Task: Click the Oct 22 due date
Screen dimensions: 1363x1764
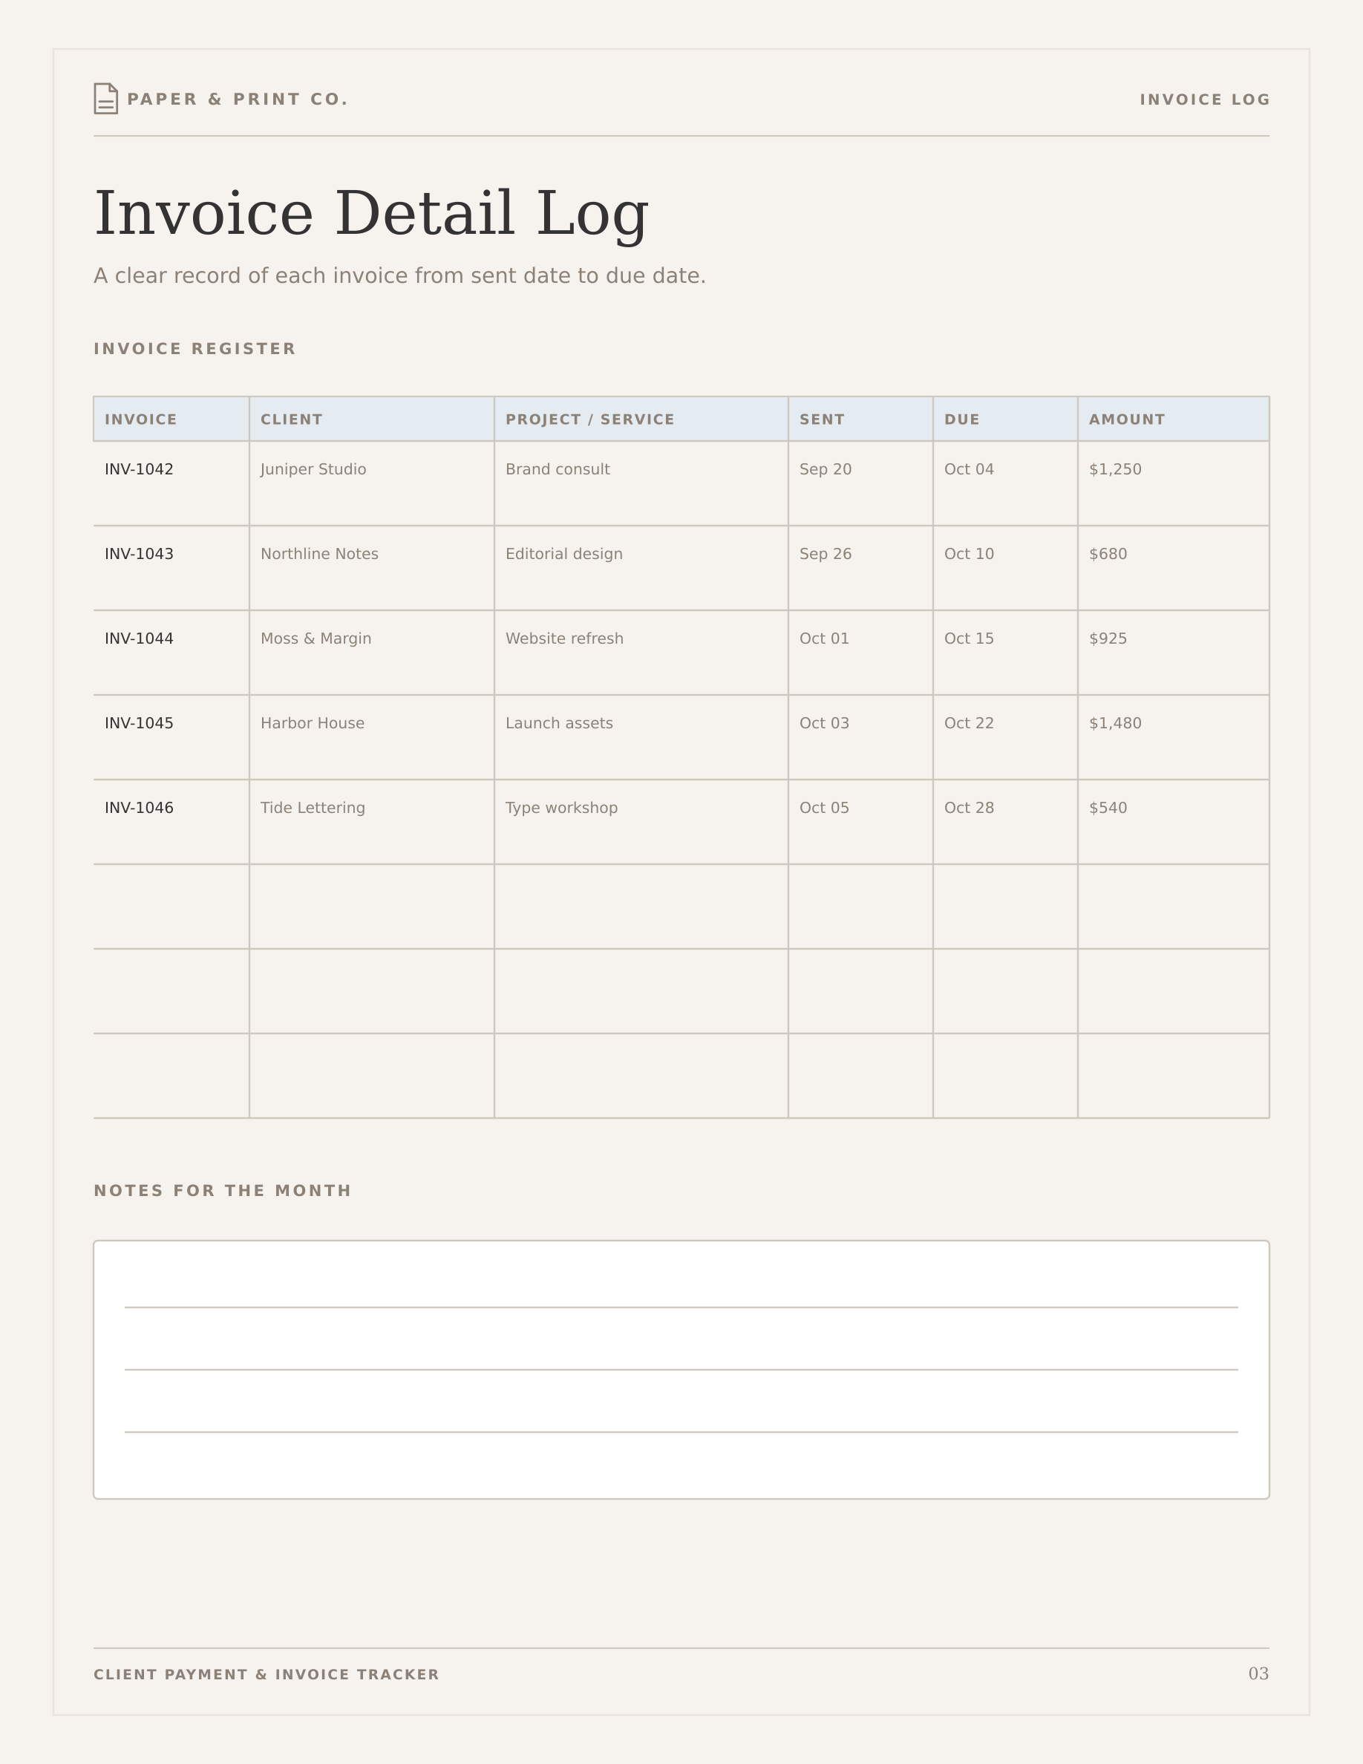Action: tap(969, 724)
